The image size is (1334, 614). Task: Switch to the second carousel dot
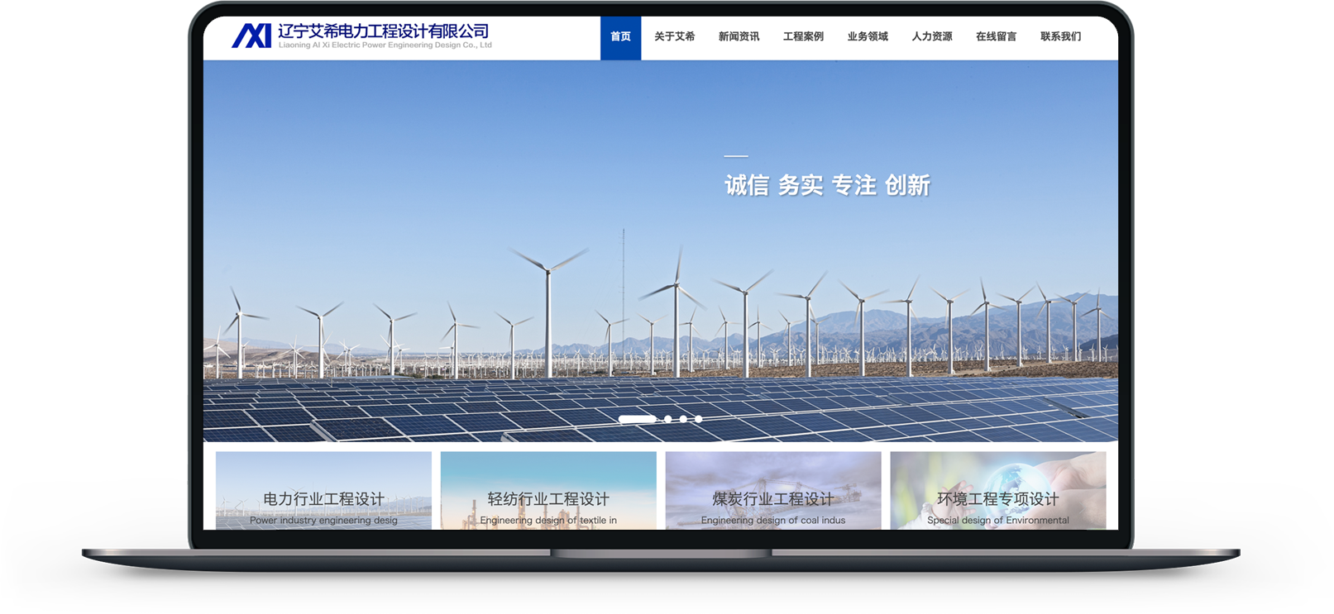pyautogui.click(x=668, y=419)
